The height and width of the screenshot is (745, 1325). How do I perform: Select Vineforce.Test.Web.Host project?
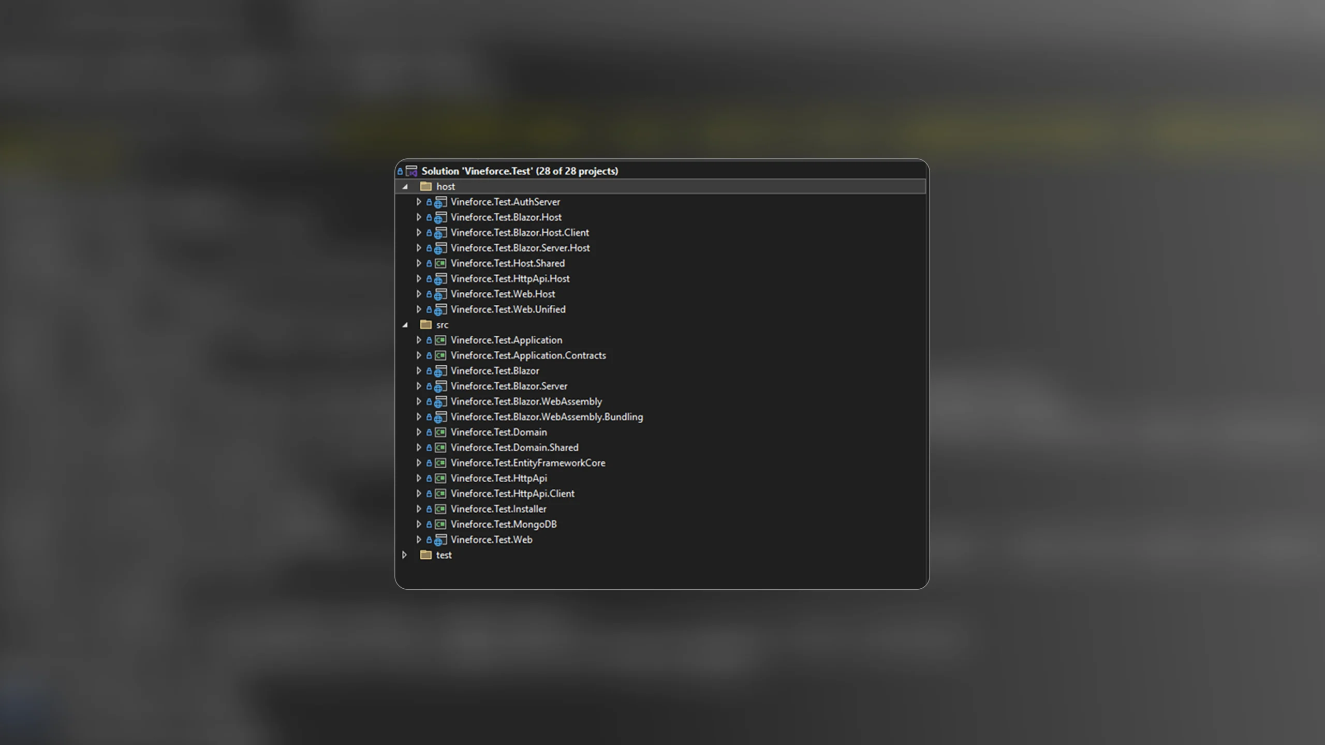(x=503, y=294)
